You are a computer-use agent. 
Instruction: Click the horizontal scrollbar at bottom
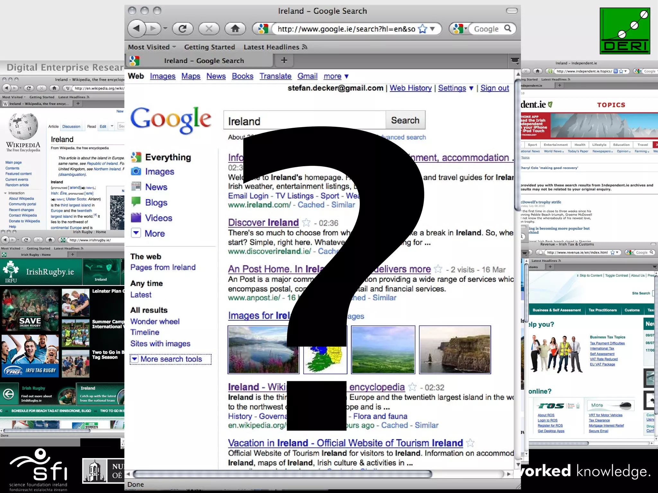click(x=282, y=474)
